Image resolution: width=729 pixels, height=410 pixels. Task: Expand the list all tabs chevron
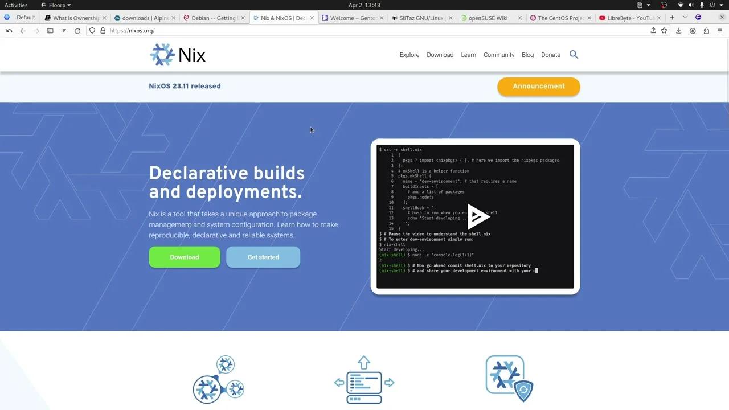tap(685, 18)
